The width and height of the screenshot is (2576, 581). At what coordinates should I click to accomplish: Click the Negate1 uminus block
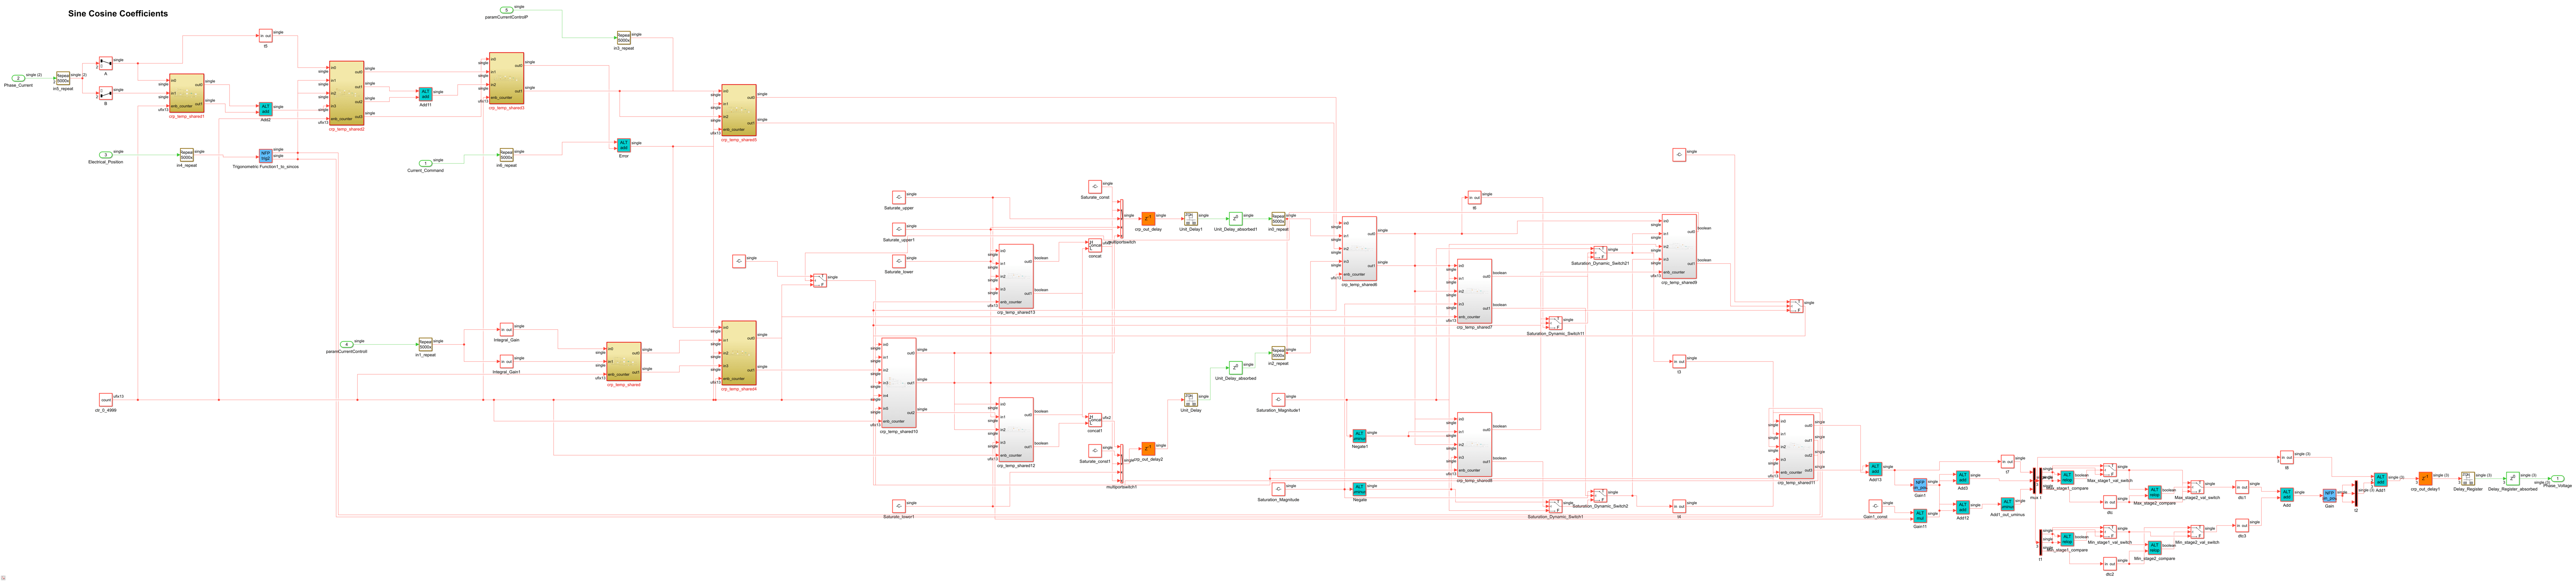1359,436
